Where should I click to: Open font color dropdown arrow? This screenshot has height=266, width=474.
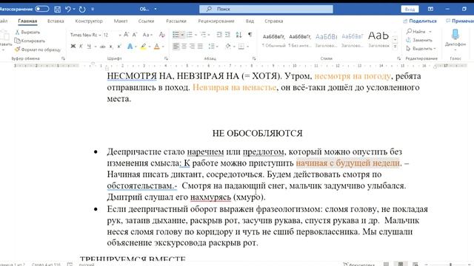pyautogui.click(x=163, y=47)
